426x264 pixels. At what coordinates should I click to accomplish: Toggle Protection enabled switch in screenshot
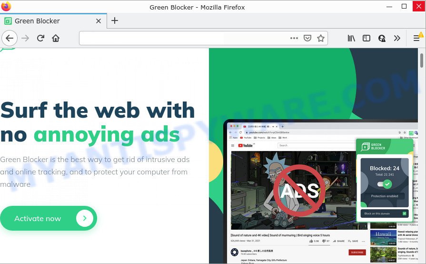coord(385,184)
